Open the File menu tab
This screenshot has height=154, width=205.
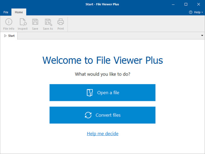click(x=6, y=12)
